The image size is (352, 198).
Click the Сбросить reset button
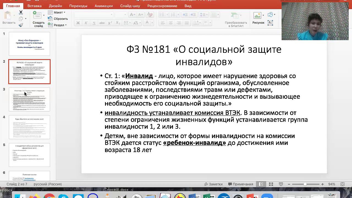pyautogui.click(x=58, y=19)
